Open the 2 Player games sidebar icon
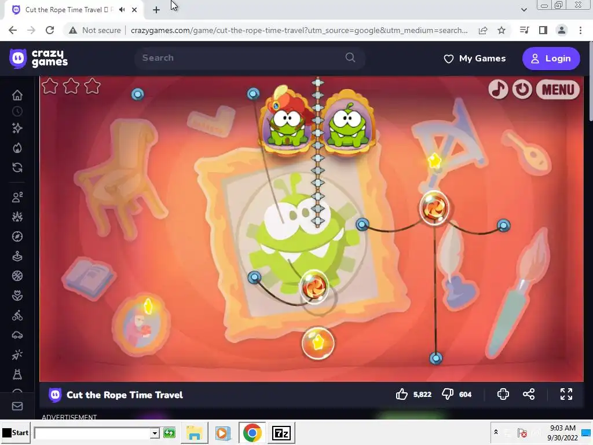593x445 pixels. coord(17,197)
